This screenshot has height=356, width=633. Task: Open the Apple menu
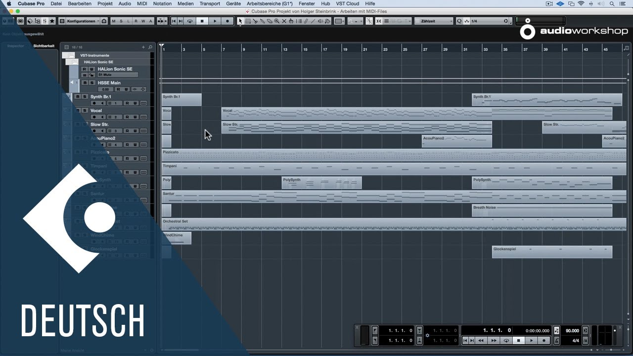(x=8, y=3)
